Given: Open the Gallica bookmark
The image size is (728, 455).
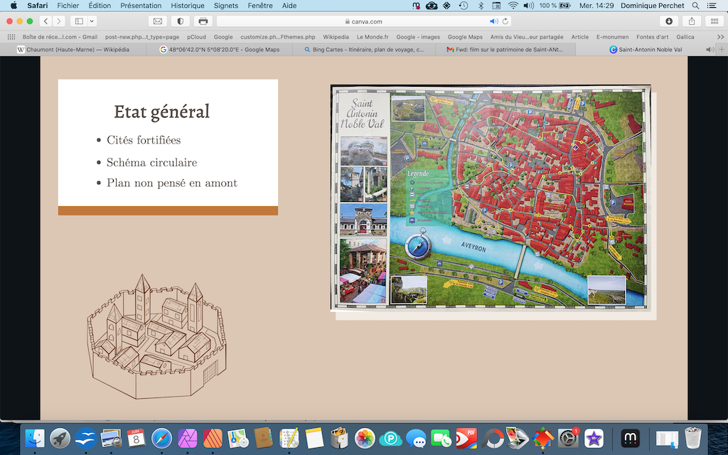Looking at the screenshot, I should [685, 37].
